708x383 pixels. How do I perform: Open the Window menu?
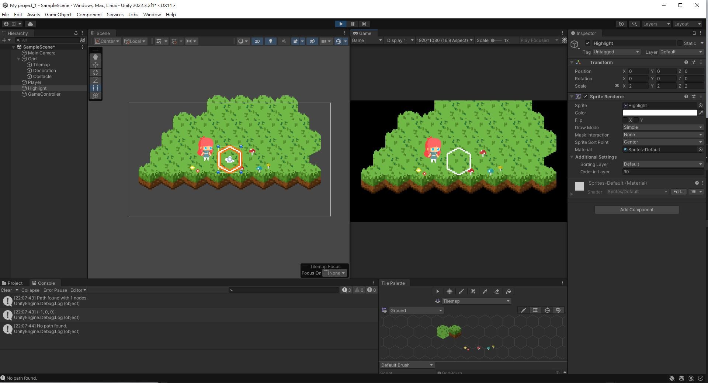[x=152, y=15]
